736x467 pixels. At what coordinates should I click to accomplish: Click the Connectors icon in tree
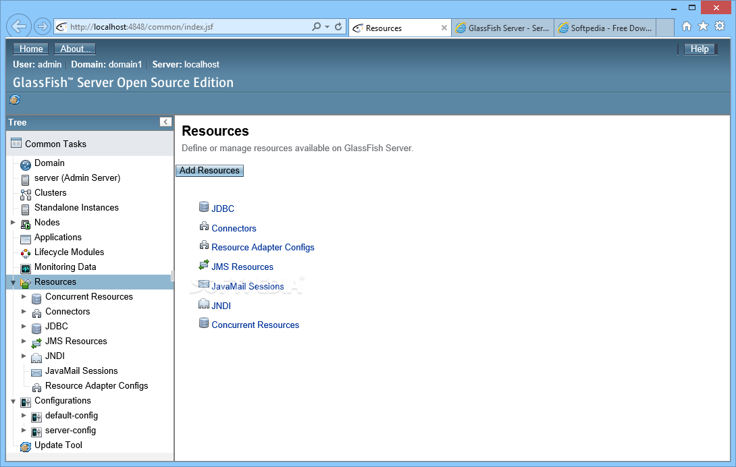point(36,314)
